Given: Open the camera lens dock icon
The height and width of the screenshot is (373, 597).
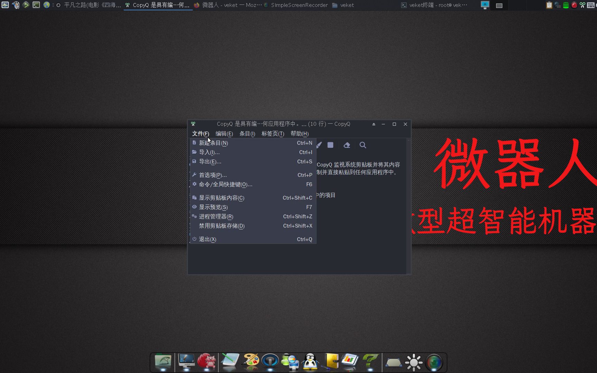Looking at the screenshot, I should tap(434, 363).
